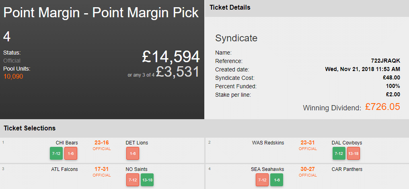Click the 17-31 Falcons vs Saints score
This screenshot has height=189, width=409.
click(x=102, y=169)
